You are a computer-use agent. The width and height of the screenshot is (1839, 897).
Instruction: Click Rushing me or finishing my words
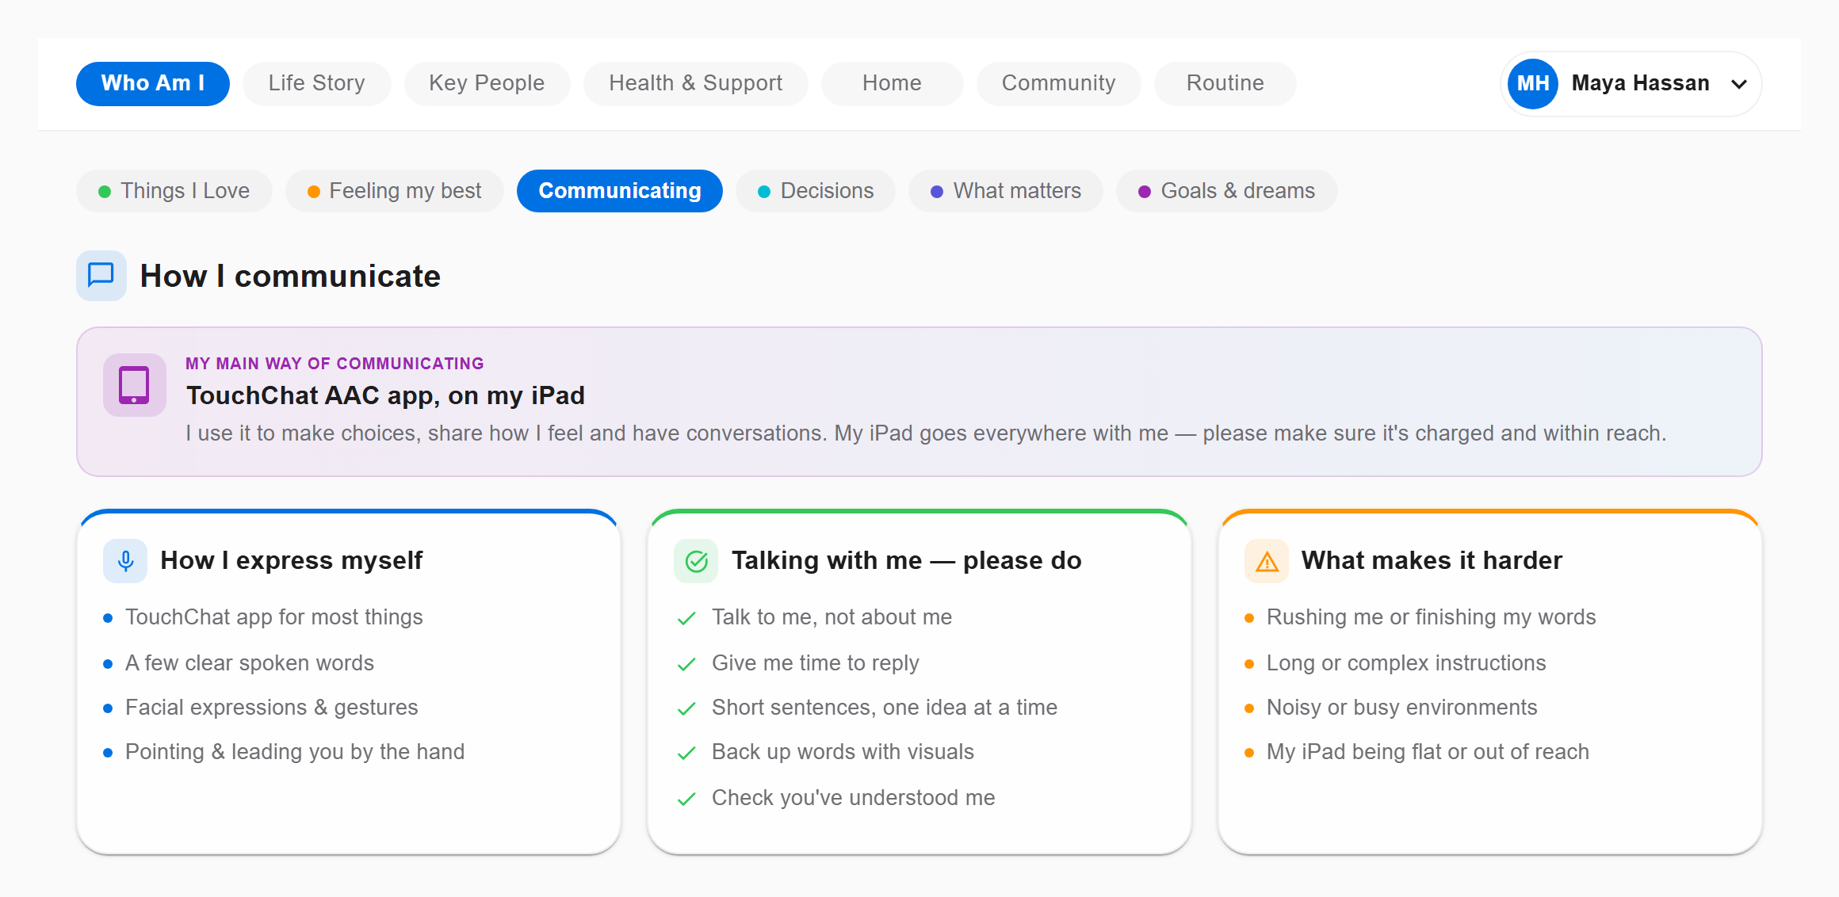1431,617
